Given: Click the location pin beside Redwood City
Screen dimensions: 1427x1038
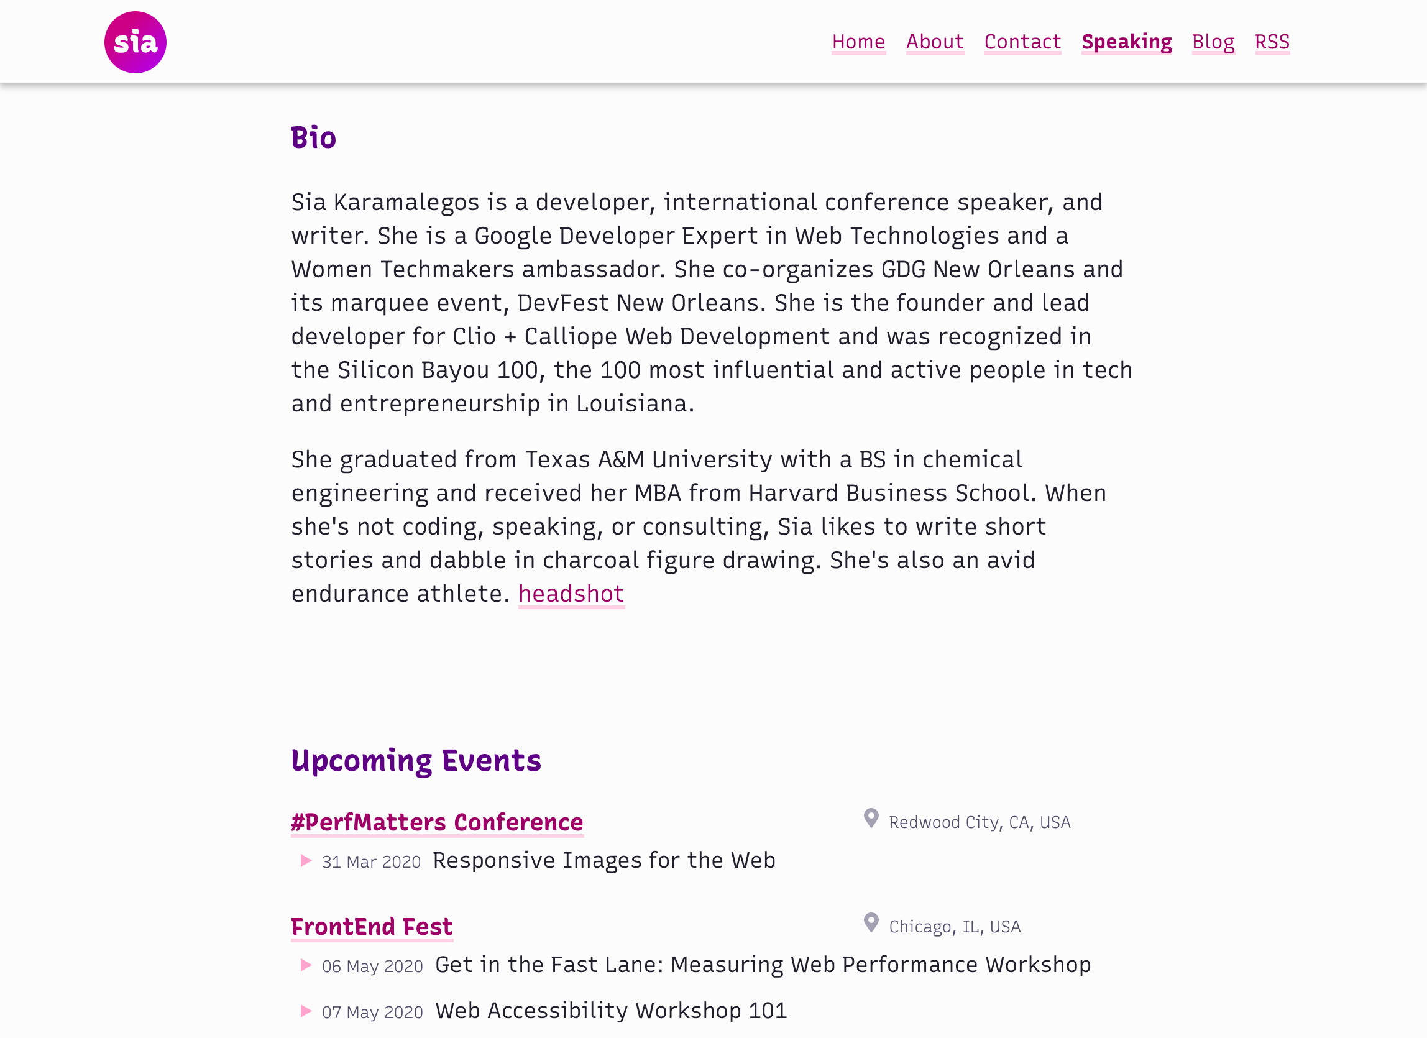Looking at the screenshot, I should tap(871, 819).
